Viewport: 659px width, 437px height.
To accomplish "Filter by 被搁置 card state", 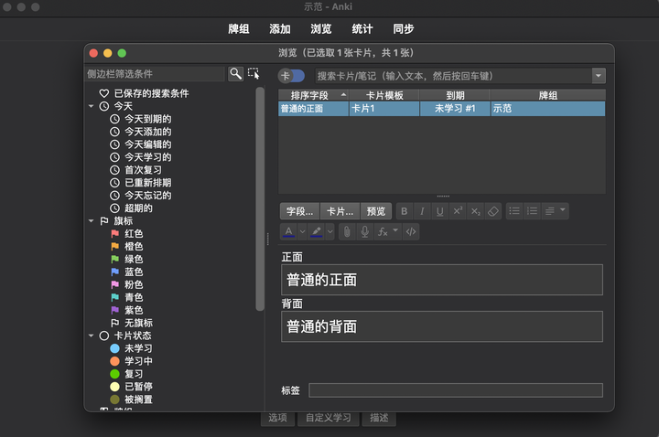I will (131, 400).
